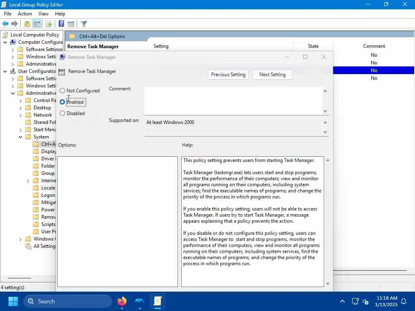Click the Filter funnel toolbar icon
Screen dimensions: 415x311
[83, 24]
